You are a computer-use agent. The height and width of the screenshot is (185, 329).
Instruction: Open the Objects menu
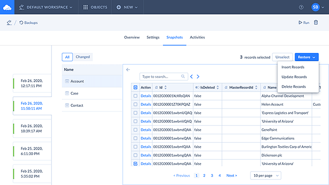(95, 7)
